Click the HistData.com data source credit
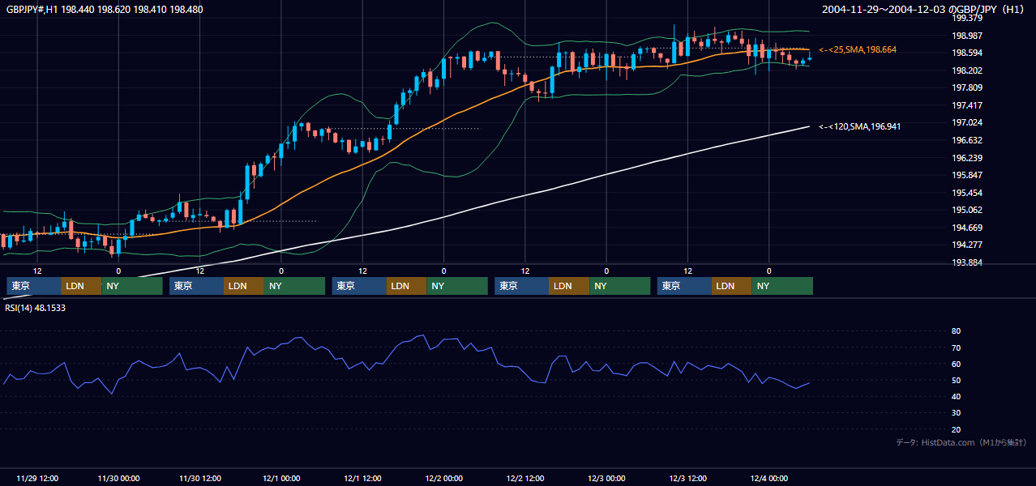The image size is (1036, 486). click(961, 442)
